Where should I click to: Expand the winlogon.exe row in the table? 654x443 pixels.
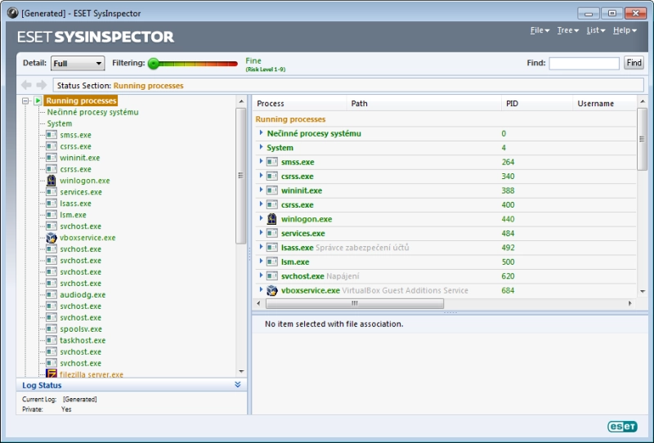click(x=261, y=218)
